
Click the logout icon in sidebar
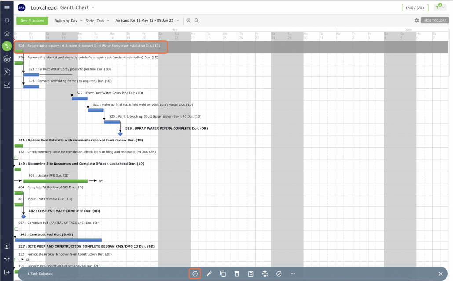coord(7,272)
